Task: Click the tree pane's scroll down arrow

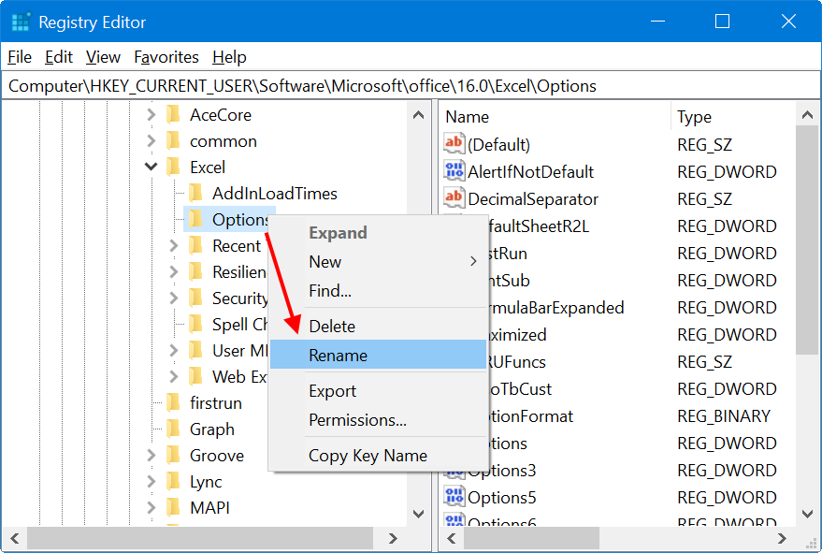Action: (x=419, y=514)
